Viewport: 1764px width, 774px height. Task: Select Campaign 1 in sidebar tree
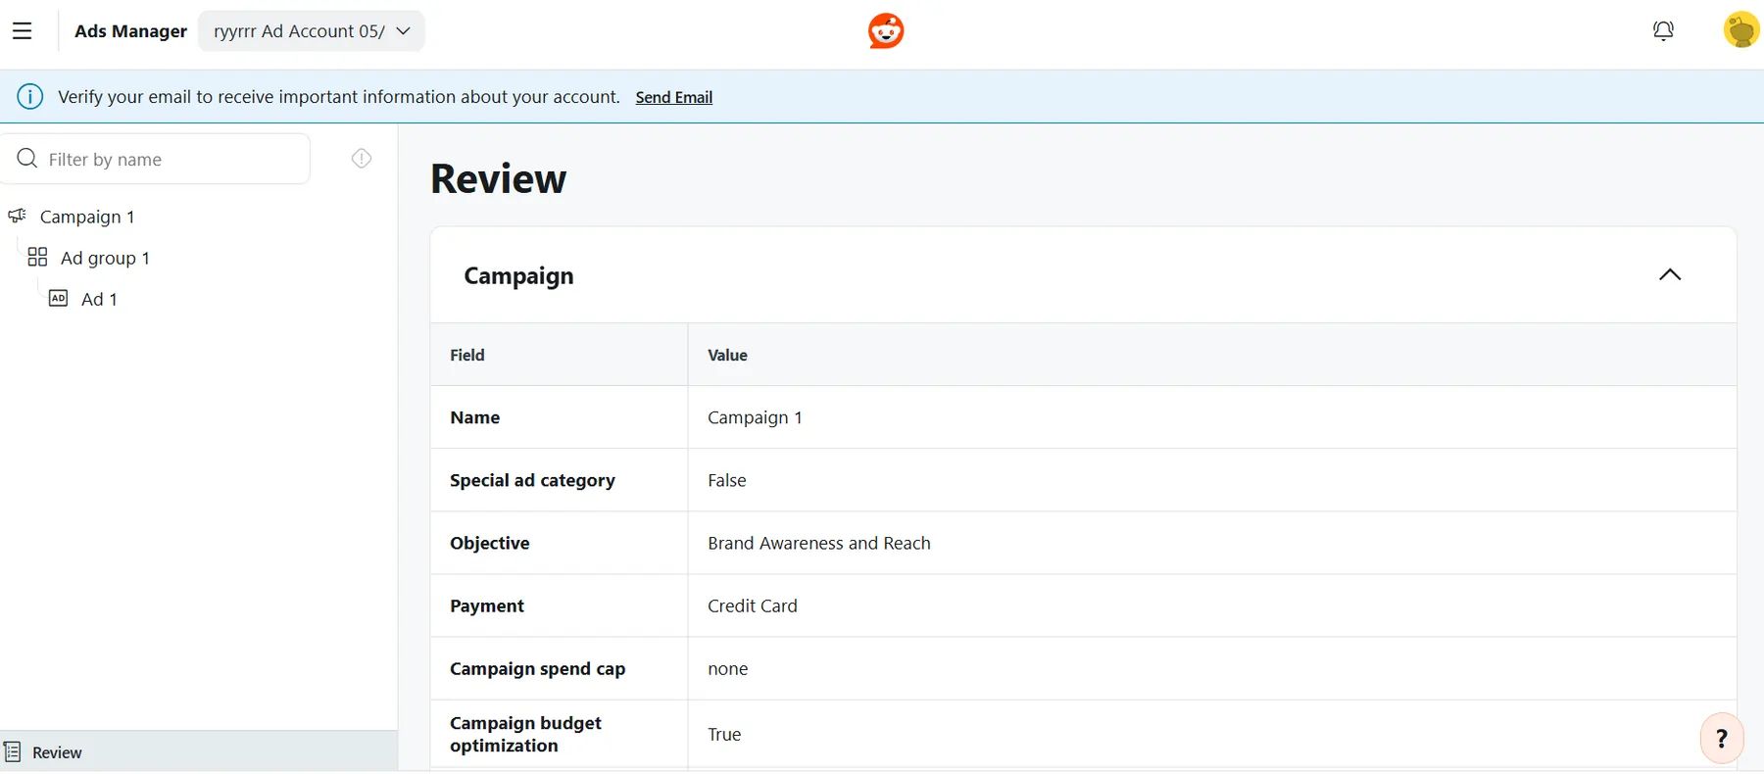coord(87,217)
